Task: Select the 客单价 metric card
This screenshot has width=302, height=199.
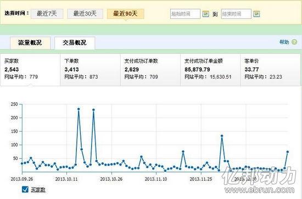Action: tap(270, 70)
